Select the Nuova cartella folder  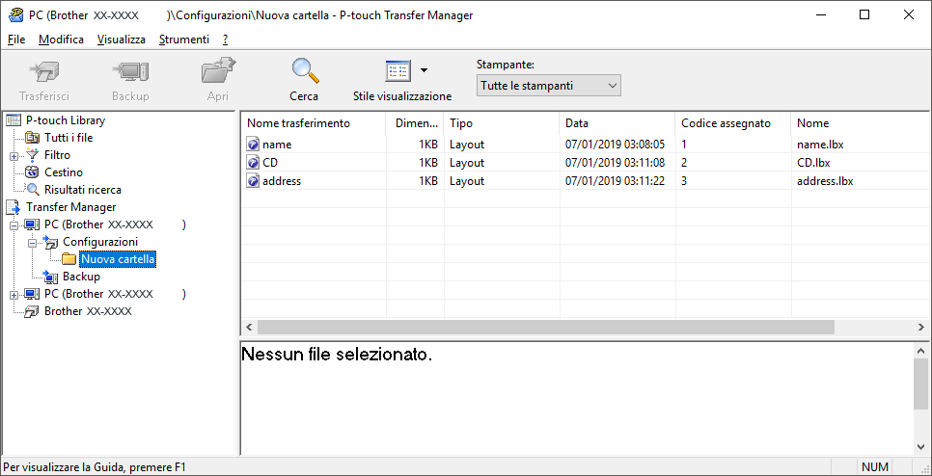pyautogui.click(x=119, y=259)
